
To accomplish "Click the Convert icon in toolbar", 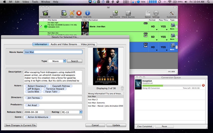I will 64,13.
